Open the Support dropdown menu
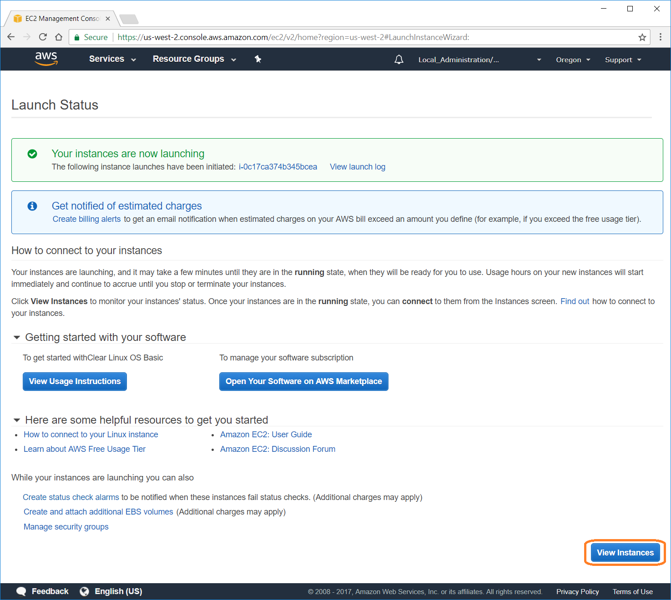 (x=623, y=60)
